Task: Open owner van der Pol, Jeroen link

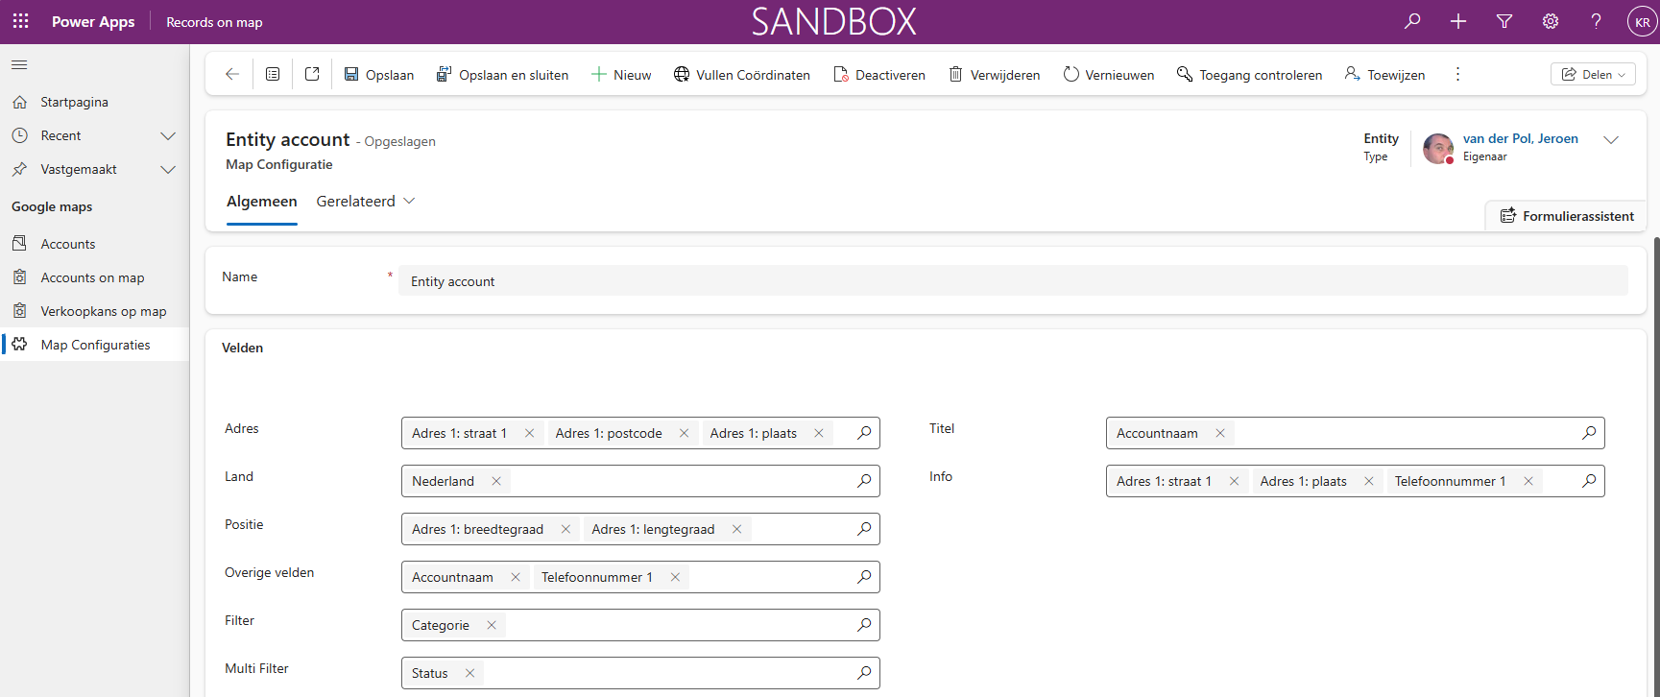Action: pyautogui.click(x=1520, y=138)
